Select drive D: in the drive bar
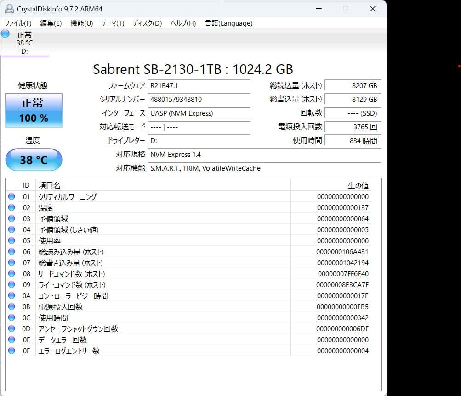The height and width of the screenshot is (396, 461). pyautogui.click(x=25, y=52)
